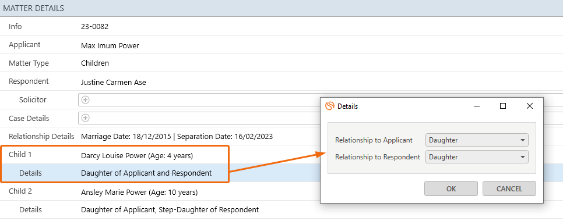This screenshot has height=221, width=563.
Task: Select the Respondent Justine Carmen Ase row
Action: [x=281, y=81]
